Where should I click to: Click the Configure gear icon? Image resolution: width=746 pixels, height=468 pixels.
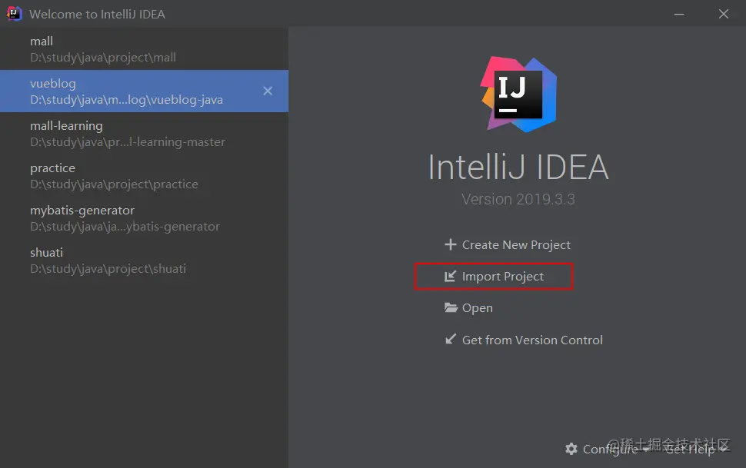571,449
